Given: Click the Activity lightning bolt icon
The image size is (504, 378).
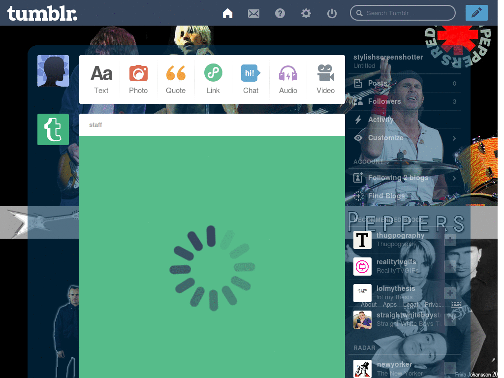Looking at the screenshot, I should [358, 120].
